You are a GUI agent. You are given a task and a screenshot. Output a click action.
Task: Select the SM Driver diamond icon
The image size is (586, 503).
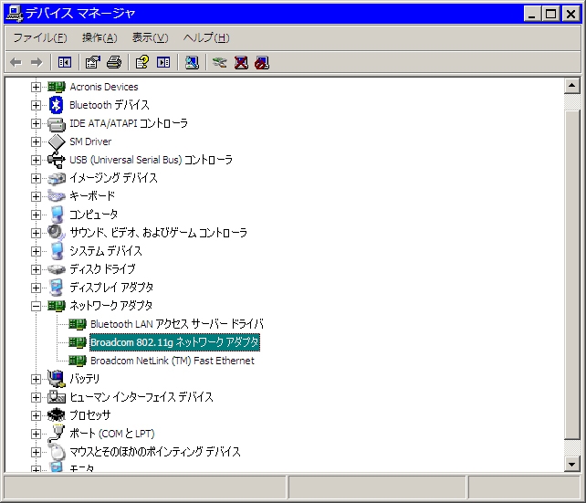(57, 141)
